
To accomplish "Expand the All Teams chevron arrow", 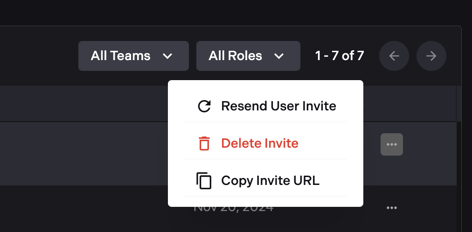I will (167, 56).
